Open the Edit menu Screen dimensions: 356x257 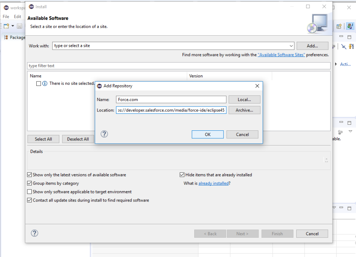tap(17, 17)
